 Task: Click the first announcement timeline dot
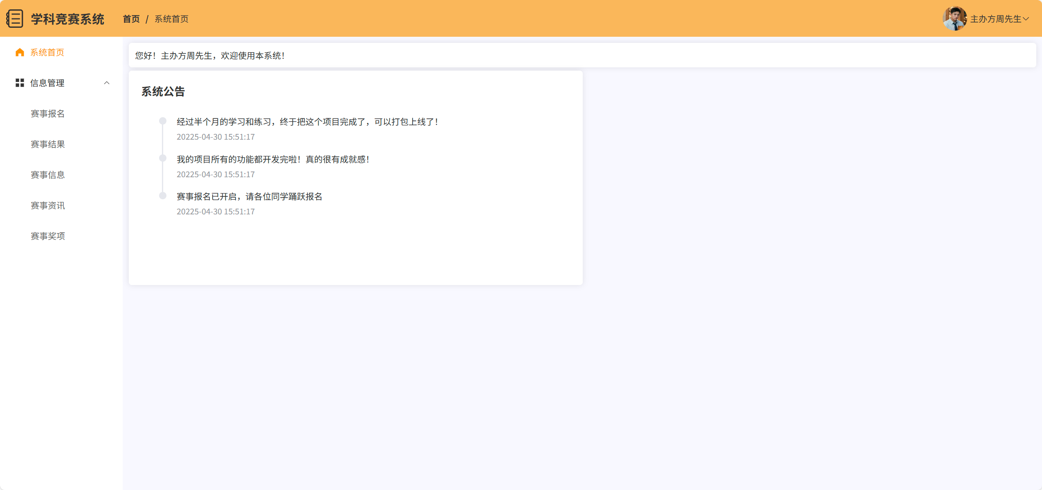pyautogui.click(x=163, y=121)
